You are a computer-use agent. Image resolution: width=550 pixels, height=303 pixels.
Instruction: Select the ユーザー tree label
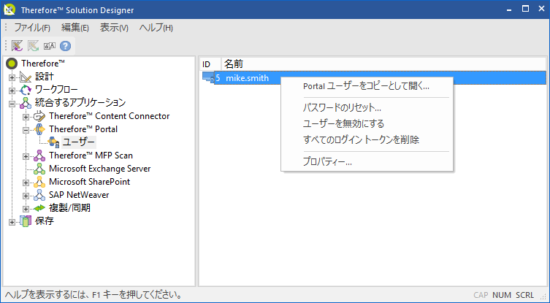click(x=79, y=142)
